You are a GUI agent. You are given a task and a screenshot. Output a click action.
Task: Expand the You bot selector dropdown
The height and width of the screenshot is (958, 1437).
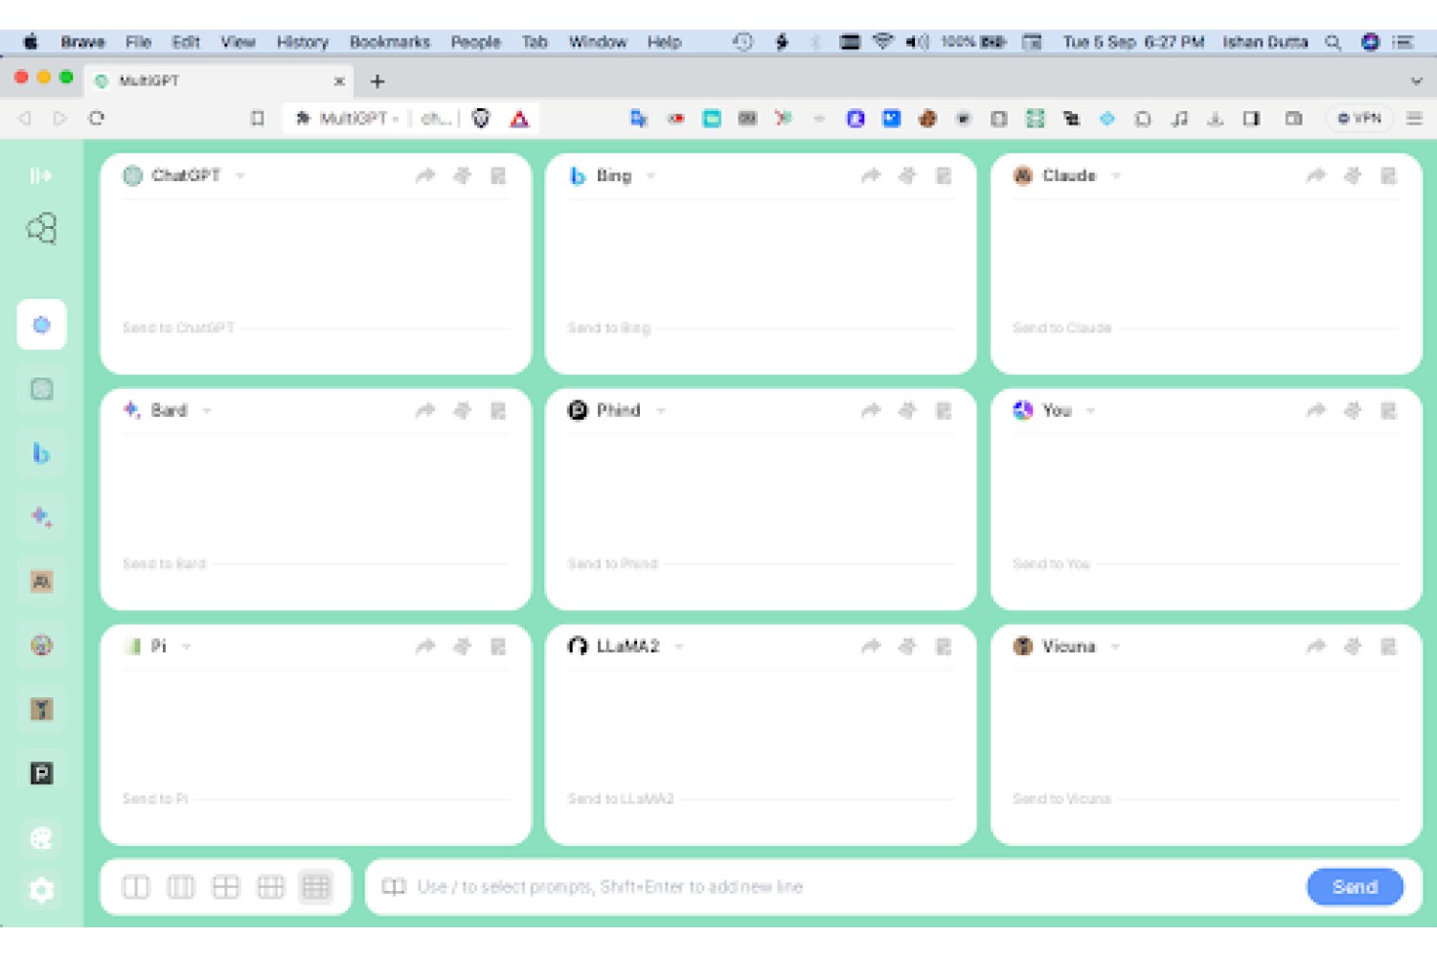pyautogui.click(x=1091, y=410)
